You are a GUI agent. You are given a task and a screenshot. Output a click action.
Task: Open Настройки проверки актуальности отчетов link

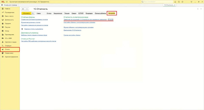[x=35, y=25]
